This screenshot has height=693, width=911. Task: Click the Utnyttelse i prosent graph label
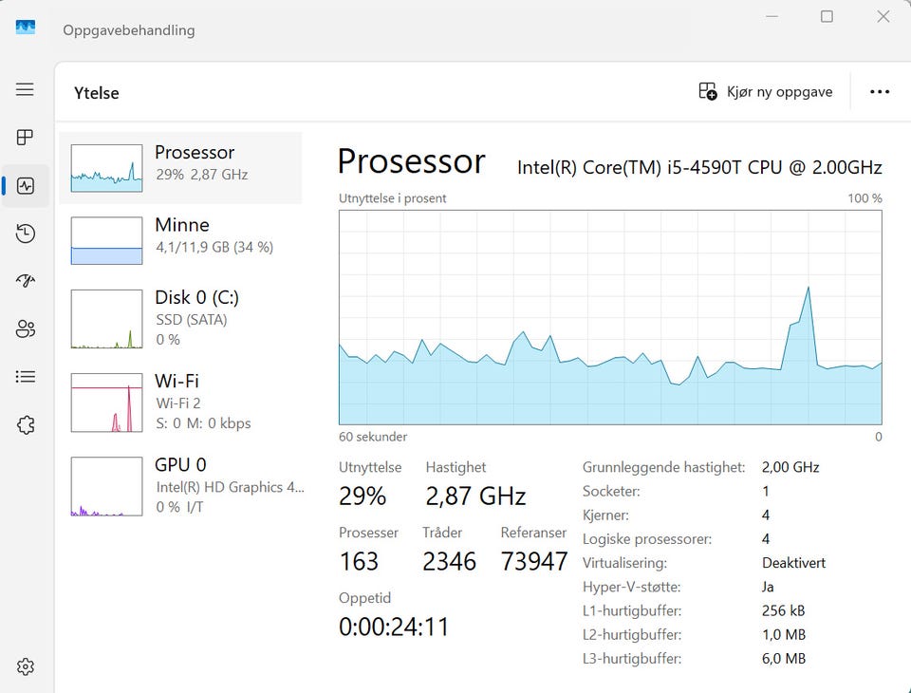(392, 198)
